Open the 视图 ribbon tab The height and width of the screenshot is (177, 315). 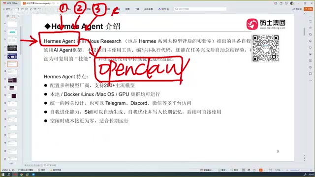(127, 9)
